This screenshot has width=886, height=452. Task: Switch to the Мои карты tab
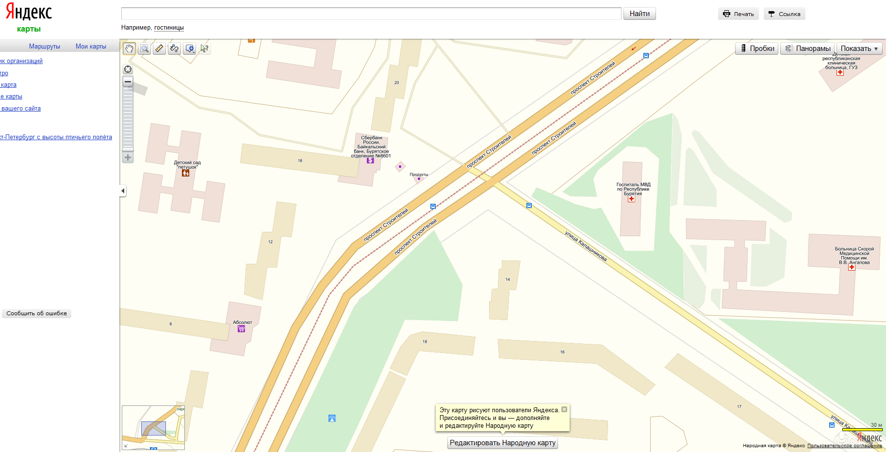pyautogui.click(x=91, y=47)
